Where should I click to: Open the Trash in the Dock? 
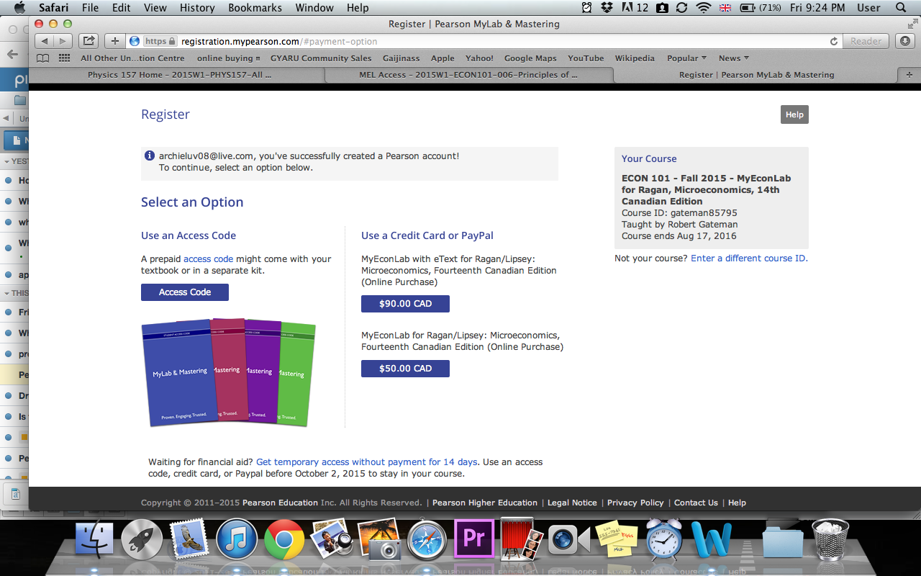830,541
